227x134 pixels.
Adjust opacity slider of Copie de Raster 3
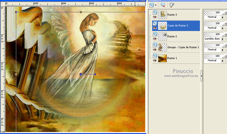(214, 23)
